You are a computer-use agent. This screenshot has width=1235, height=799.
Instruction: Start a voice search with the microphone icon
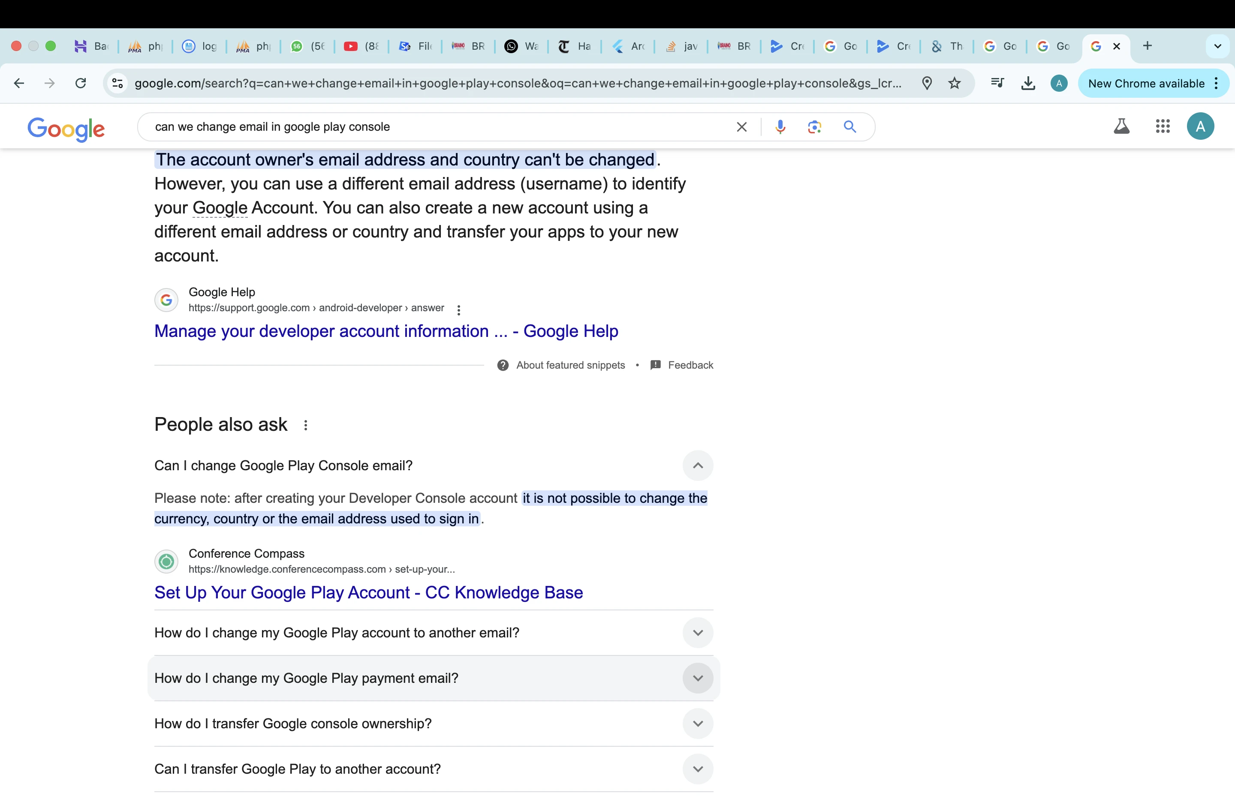780,126
